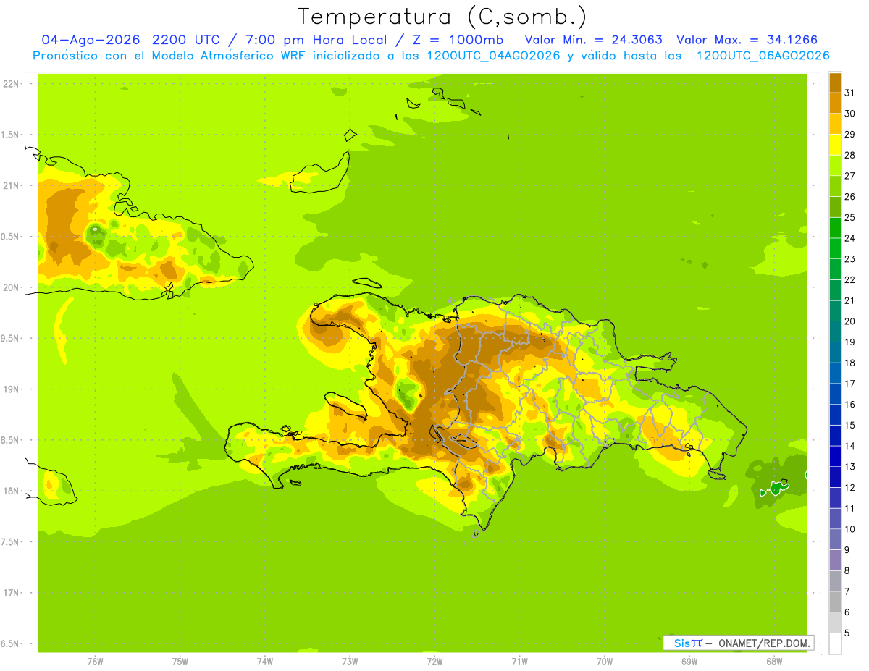Viewport: 869px width, 671px height.
Task: Select the "Valor Max. = 34.1266" readout
Action: tap(747, 40)
